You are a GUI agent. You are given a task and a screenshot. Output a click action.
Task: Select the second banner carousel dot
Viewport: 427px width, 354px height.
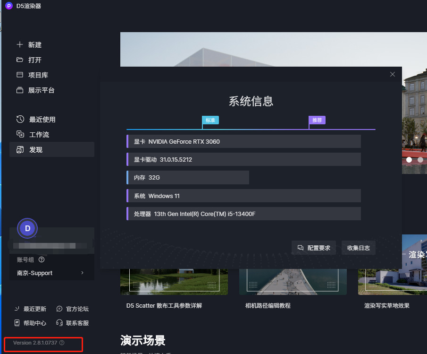tap(420, 160)
